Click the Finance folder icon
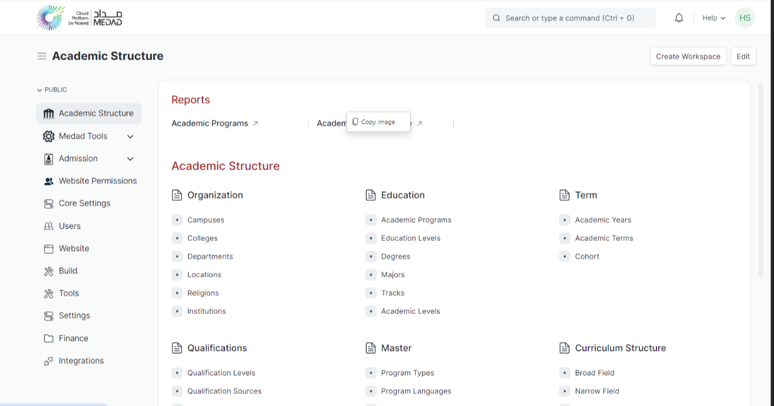 (49, 338)
